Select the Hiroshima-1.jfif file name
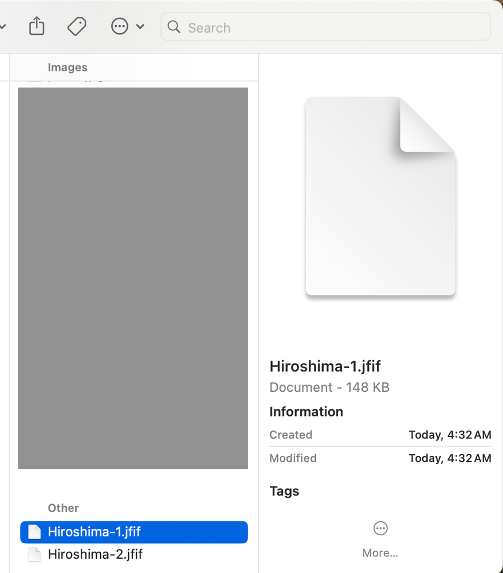The image size is (503, 573). [x=94, y=532]
